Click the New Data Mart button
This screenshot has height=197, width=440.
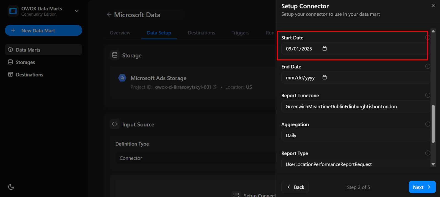43,30
